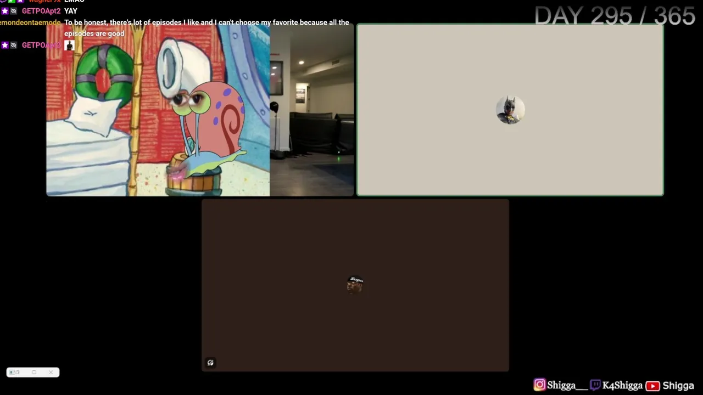Click the star badge next to the emote message
The width and height of the screenshot is (703, 395).
click(5, 45)
